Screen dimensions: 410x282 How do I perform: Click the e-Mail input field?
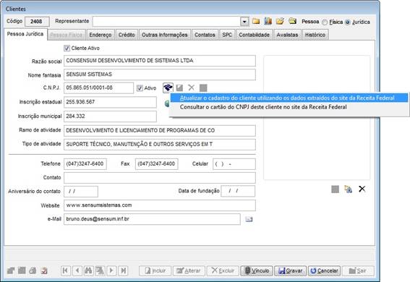click(x=152, y=219)
